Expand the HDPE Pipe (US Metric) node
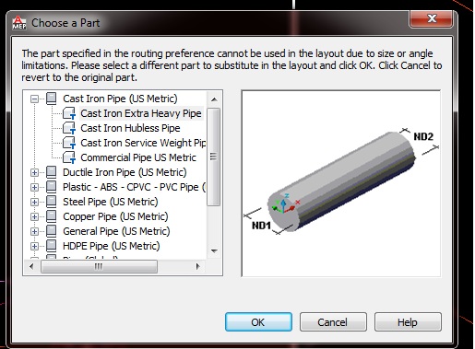Screen dimensions: 475x349 (x=34, y=246)
